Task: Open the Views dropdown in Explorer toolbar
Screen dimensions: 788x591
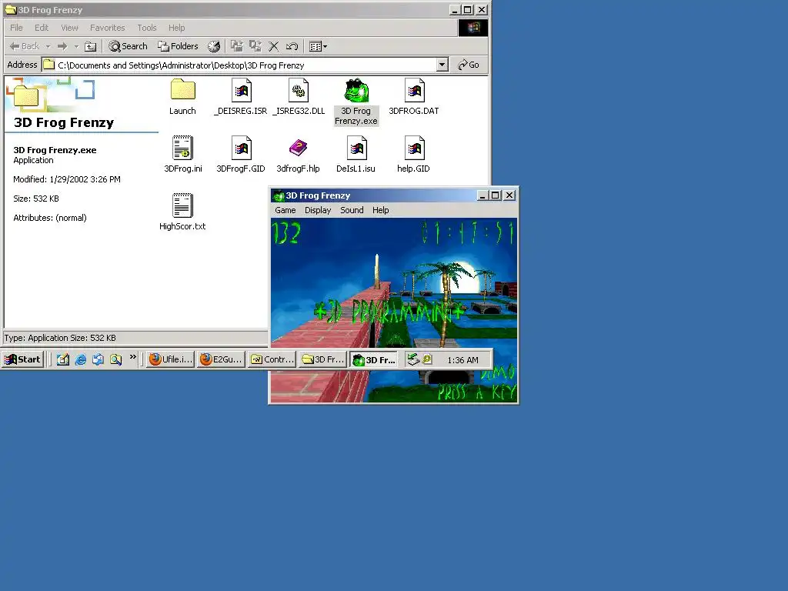Action: (x=318, y=46)
